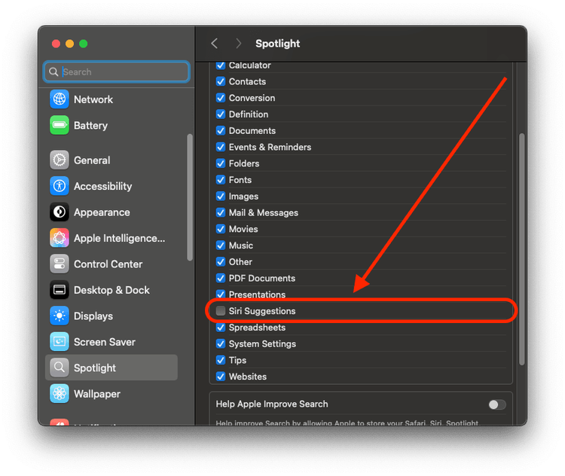565x476 pixels.
Task: Uncheck the Websites checkbox
Action: pyautogui.click(x=221, y=377)
